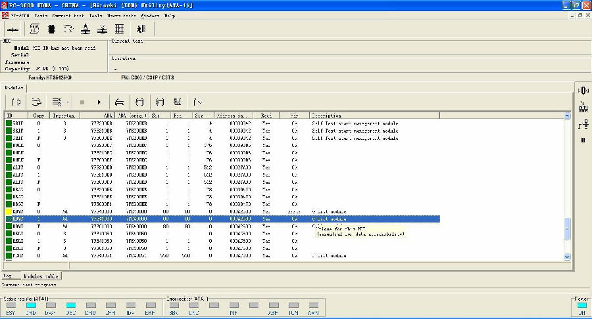Viewport: 592px width, 319px height.
Task: Click the black chip/bug icon in main toolbar
Action: (52, 29)
